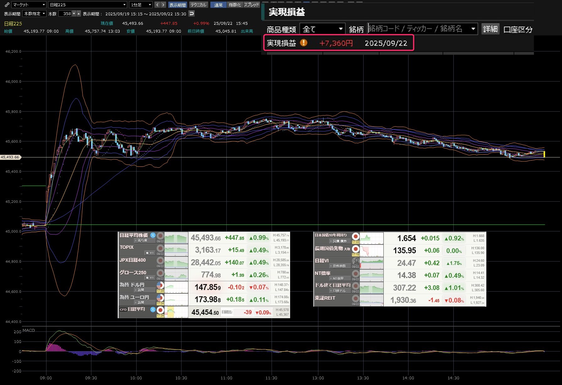Click the X share icon for CFD 日経平均
The width and height of the screenshot is (562, 385).
[153, 309]
